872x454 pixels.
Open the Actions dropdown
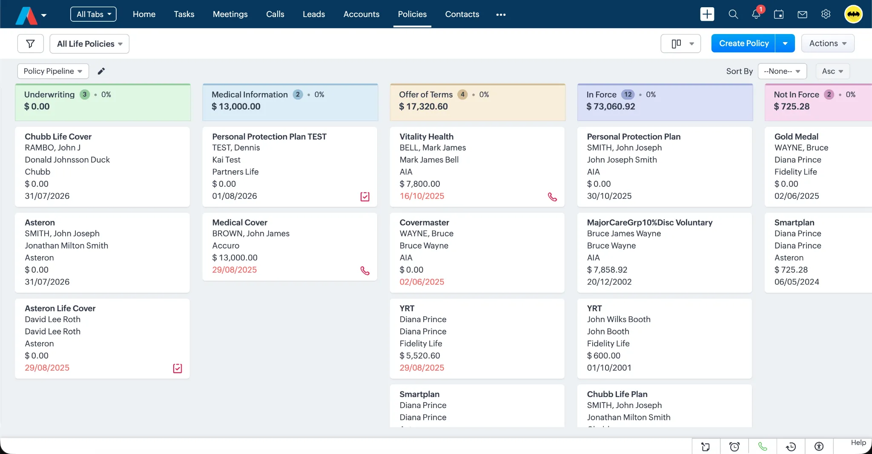(828, 43)
